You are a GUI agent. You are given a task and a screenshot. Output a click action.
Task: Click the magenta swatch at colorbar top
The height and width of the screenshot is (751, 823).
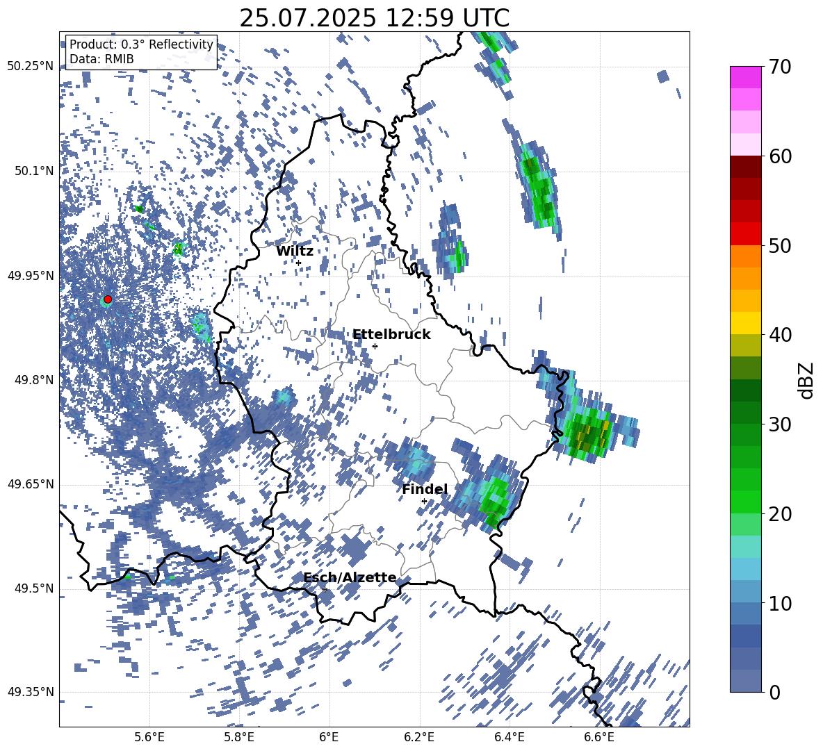(x=745, y=78)
